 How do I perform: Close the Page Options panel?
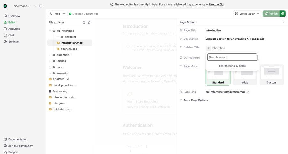[284, 22]
